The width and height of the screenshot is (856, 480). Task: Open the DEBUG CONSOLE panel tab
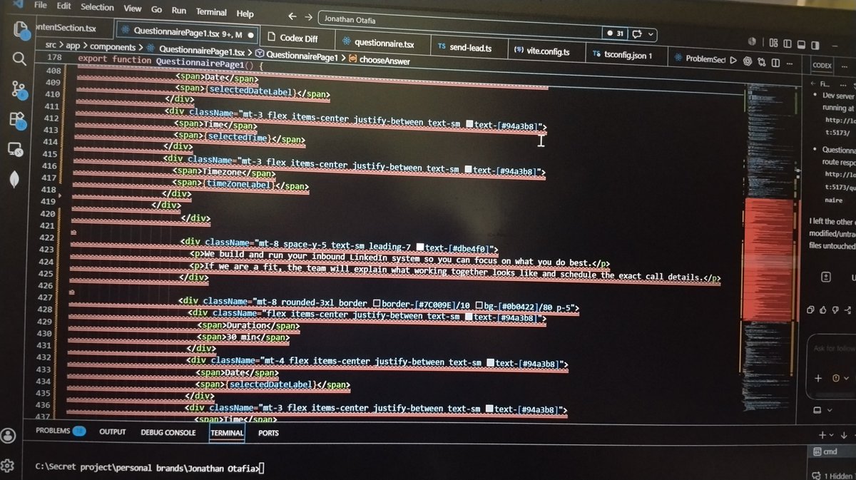(x=168, y=432)
